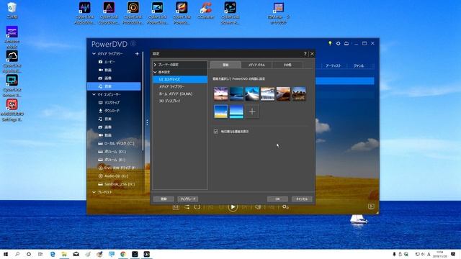This screenshot has width=461, height=259.
Task: Choose the orange sunset rock wallpaper thumbnail
Action: tap(283, 94)
